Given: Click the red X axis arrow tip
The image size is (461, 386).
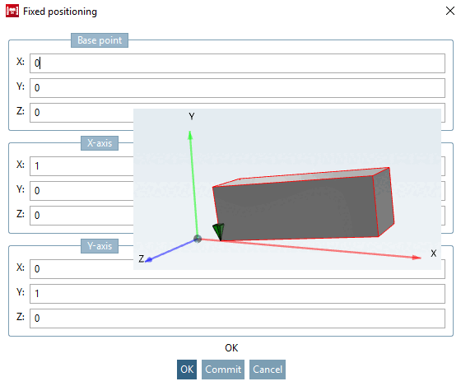Looking at the screenshot, I should [x=417, y=258].
